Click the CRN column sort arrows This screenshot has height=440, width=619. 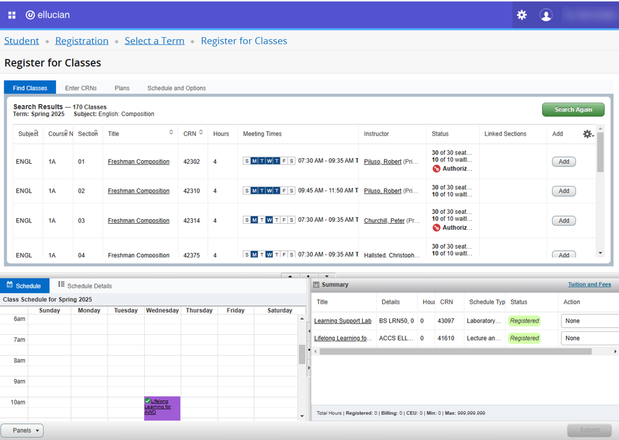(201, 133)
